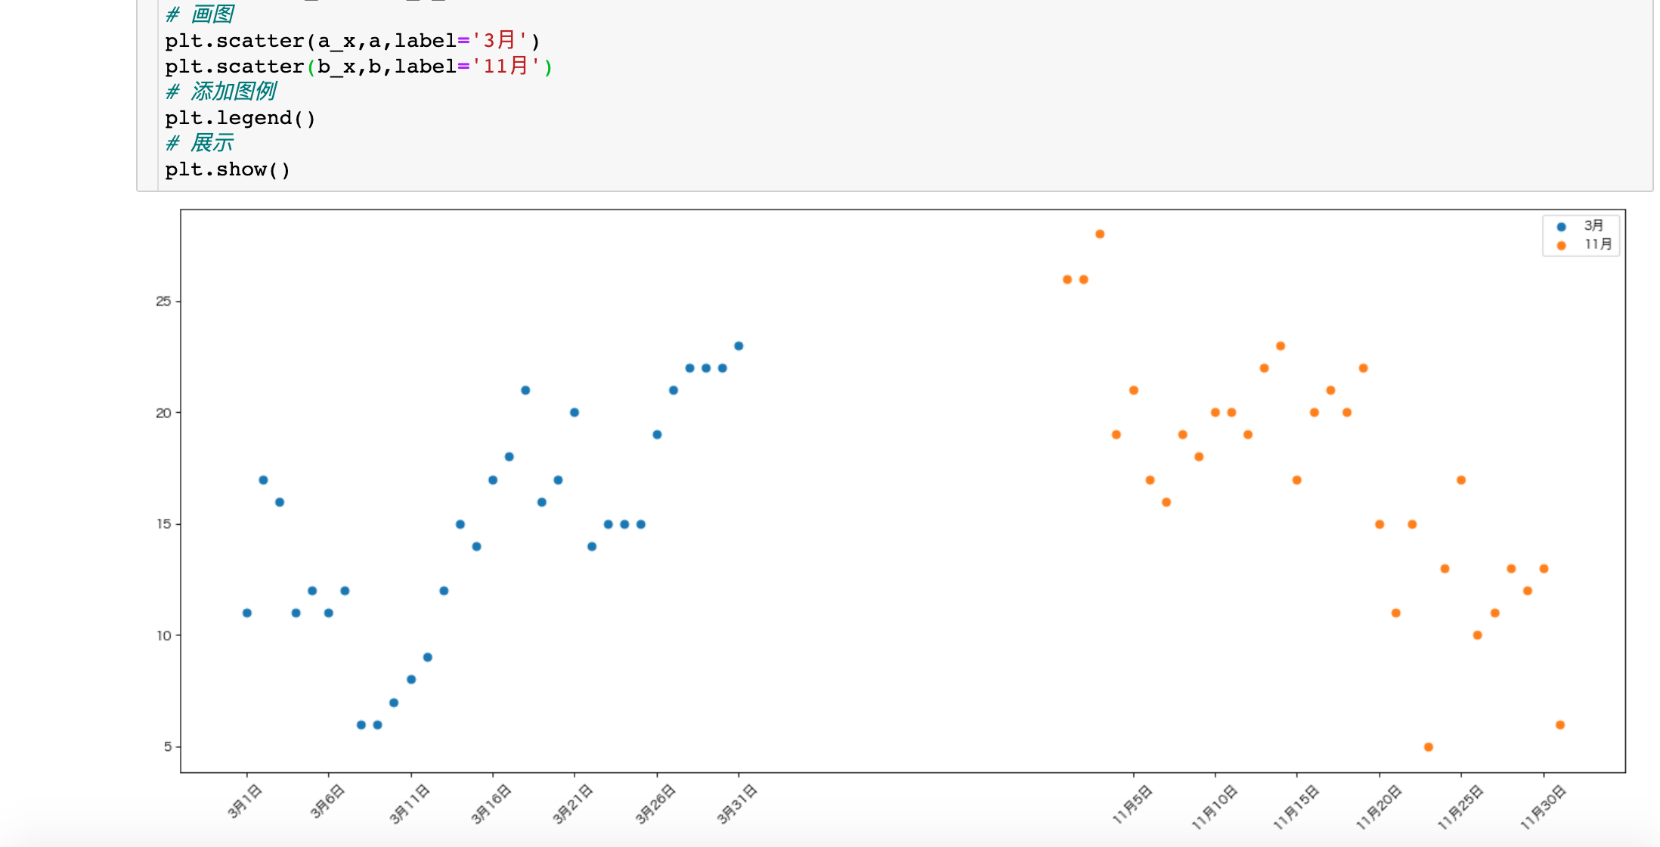Click the plt.show() code line

coord(228,169)
